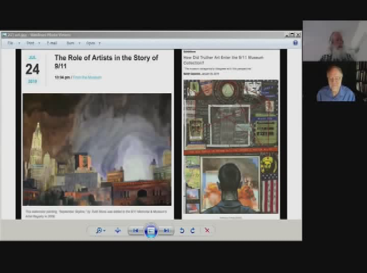Expand the Burn dropdown arrow

pyautogui.click(x=80, y=43)
